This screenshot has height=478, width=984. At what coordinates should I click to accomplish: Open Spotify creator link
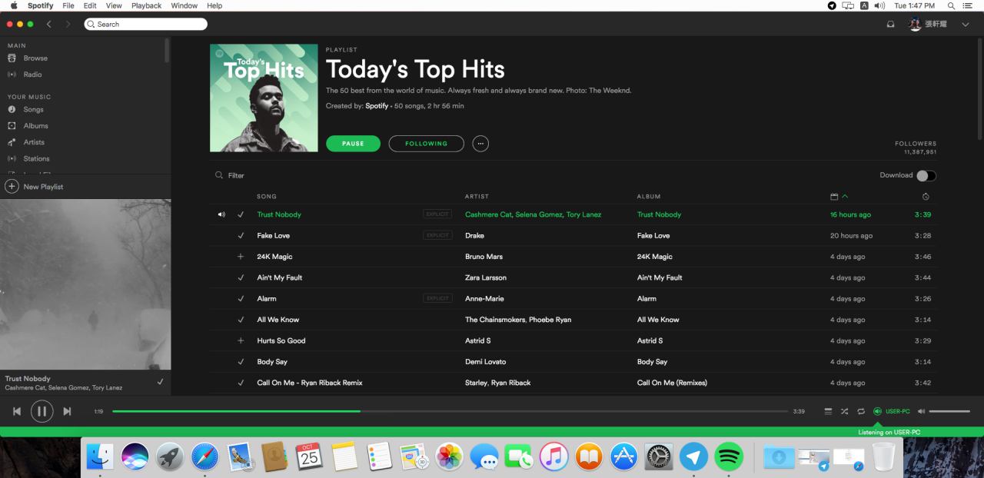point(377,106)
